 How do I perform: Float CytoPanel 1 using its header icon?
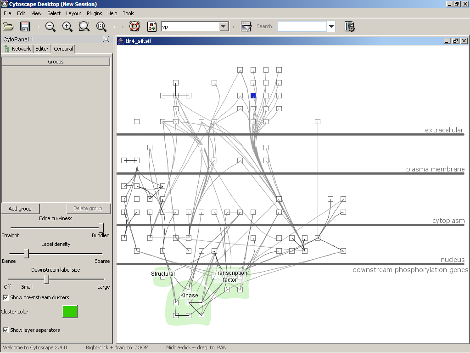point(106,39)
